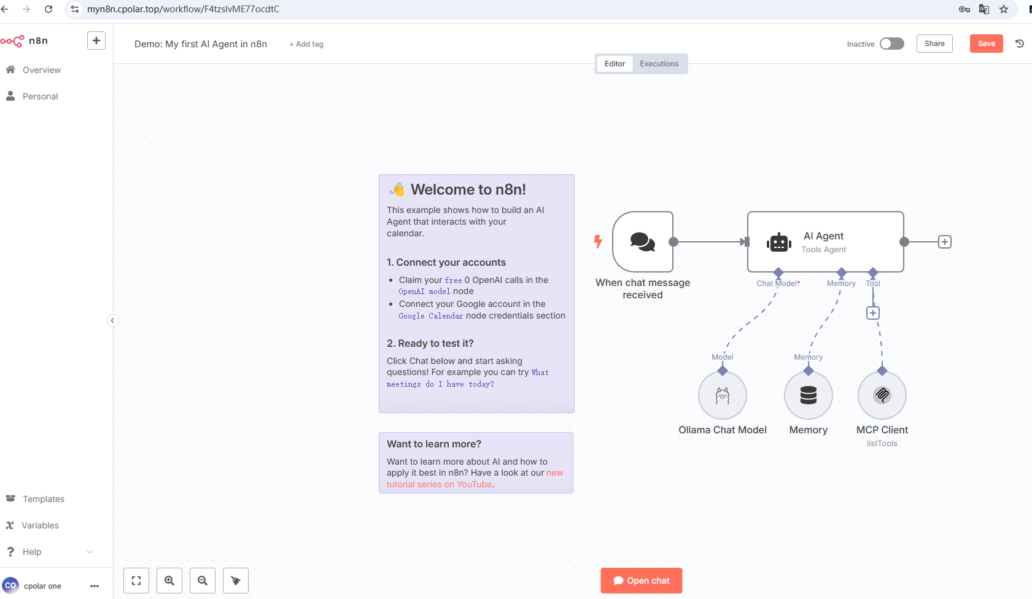Select the Welcome to n8n sticky note

pyautogui.click(x=476, y=294)
